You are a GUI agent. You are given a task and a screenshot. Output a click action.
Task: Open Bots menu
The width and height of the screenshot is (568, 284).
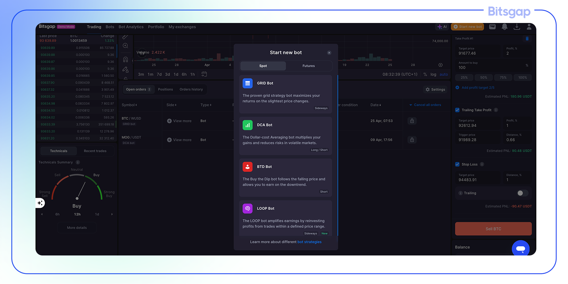(x=110, y=27)
